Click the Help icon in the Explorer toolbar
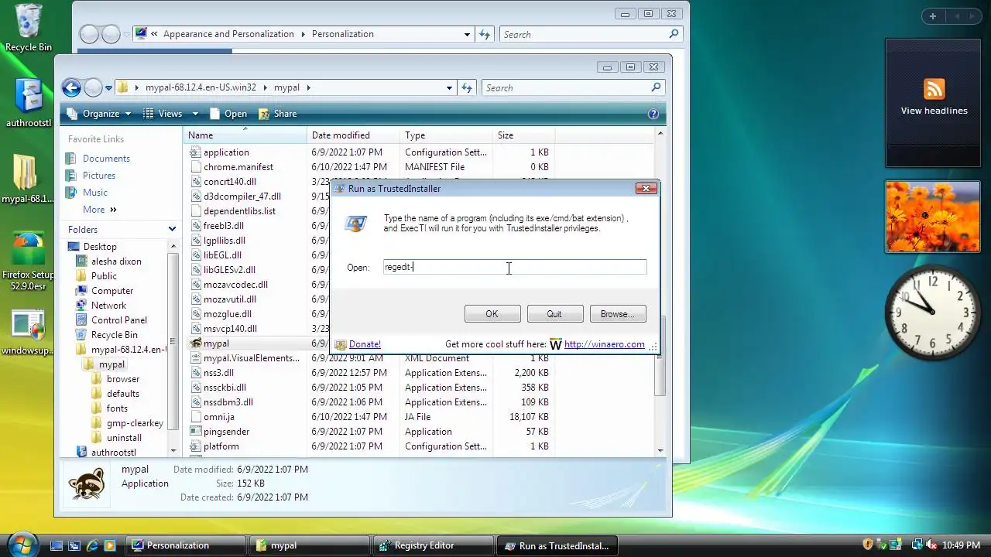Viewport: 991px width, 557px height. [653, 114]
